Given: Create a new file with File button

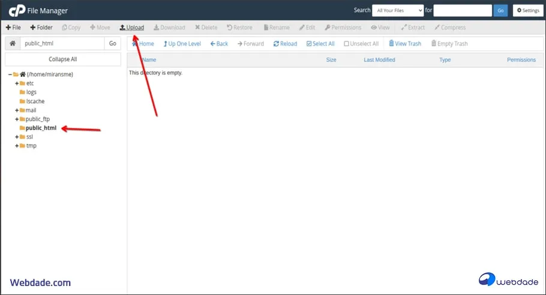Looking at the screenshot, I should coord(13,28).
